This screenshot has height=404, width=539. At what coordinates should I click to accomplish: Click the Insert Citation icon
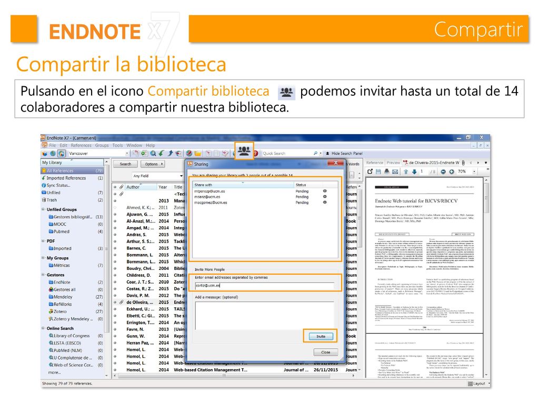point(208,154)
